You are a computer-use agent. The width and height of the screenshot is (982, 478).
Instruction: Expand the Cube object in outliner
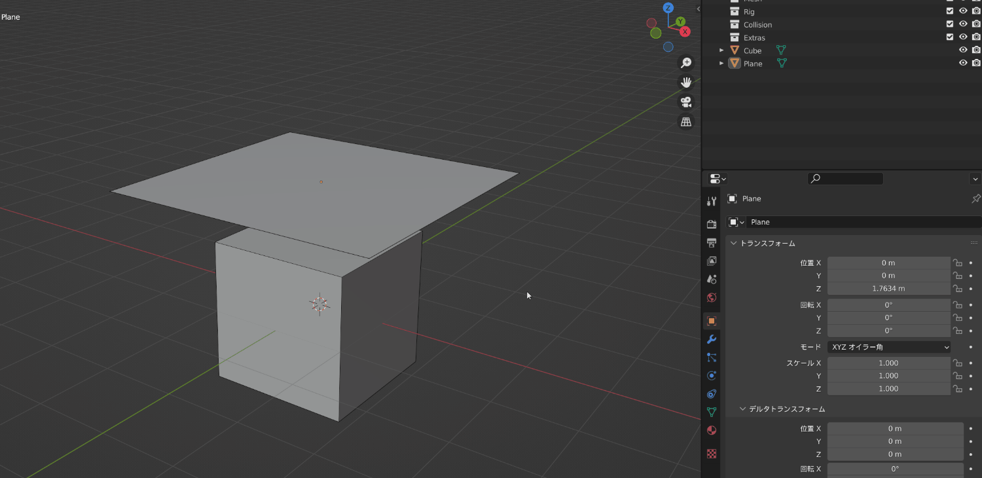(x=722, y=50)
